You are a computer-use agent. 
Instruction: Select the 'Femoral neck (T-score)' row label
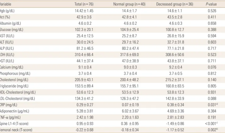point(16,130)
